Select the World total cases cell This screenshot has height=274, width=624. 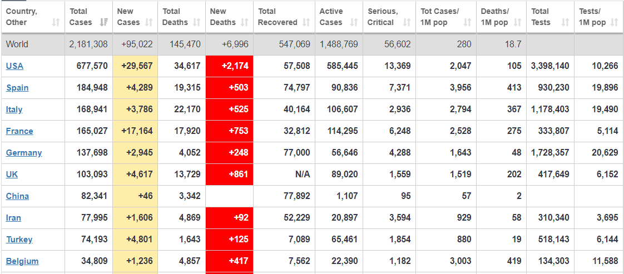(x=88, y=44)
